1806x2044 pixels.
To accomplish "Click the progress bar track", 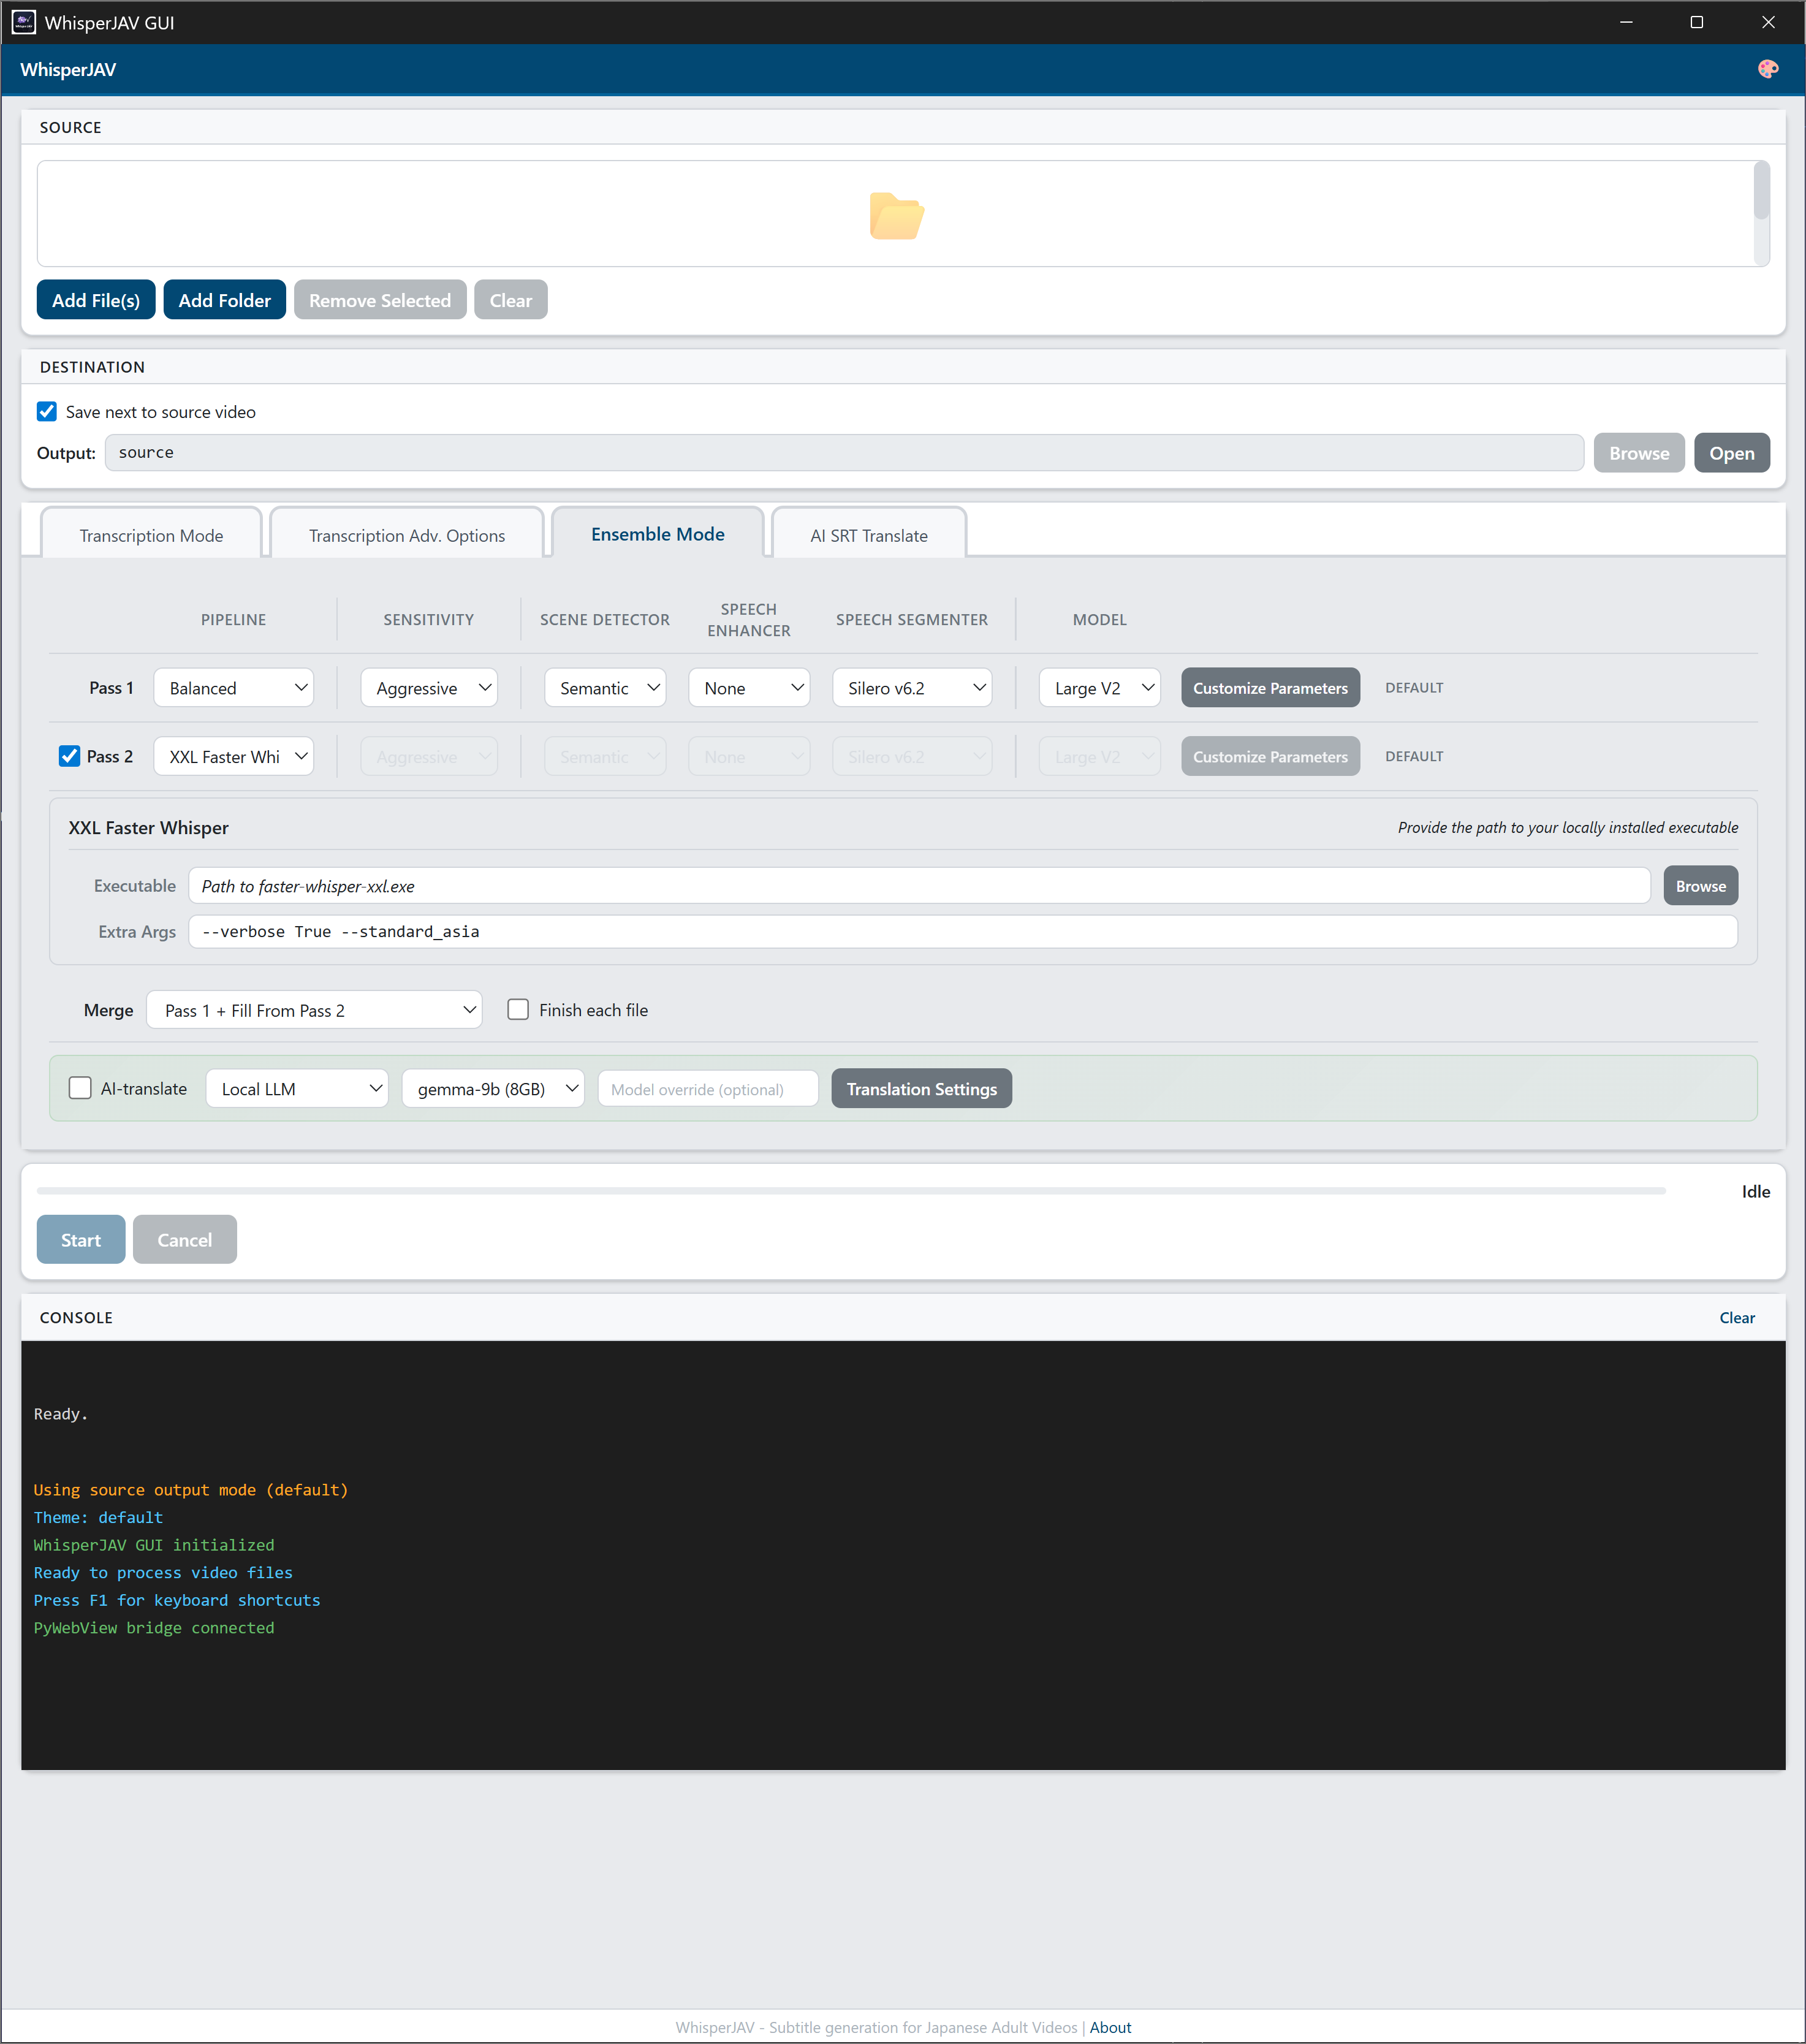I will pyautogui.click(x=850, y=1191).
